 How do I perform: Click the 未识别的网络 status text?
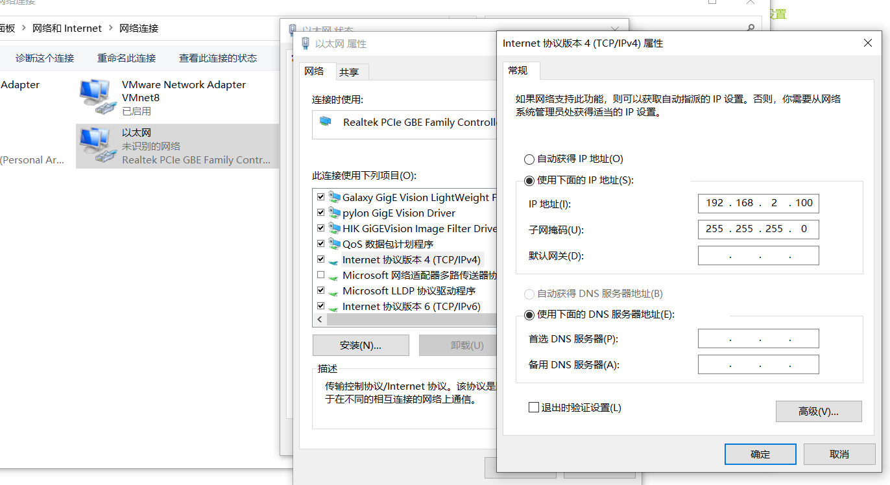pyautogui.click(x=151, y=146)
